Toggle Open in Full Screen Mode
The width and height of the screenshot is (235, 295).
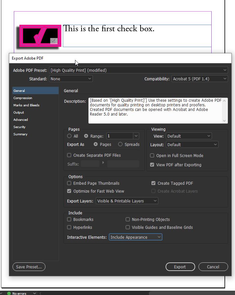tap(152, 155)
